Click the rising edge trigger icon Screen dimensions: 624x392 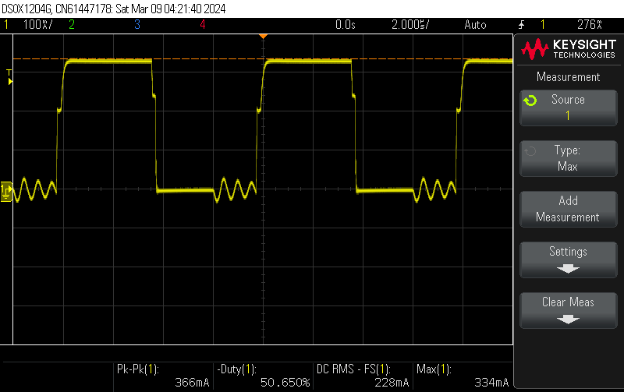pyautogui.click(x=521, y=25)
